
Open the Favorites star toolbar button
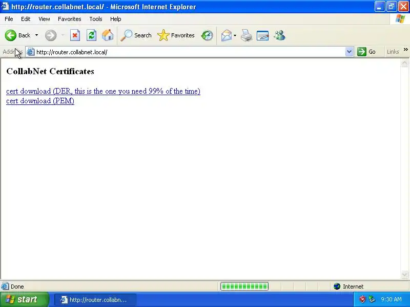pyautogui.click(x=176, y=35)
